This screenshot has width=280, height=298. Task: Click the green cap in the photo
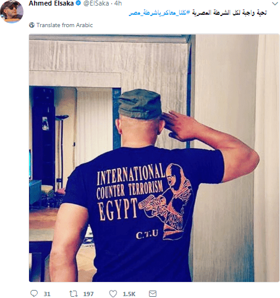140,104
